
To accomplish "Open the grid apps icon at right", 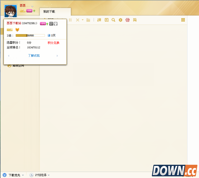I will [x=183, y=20].
